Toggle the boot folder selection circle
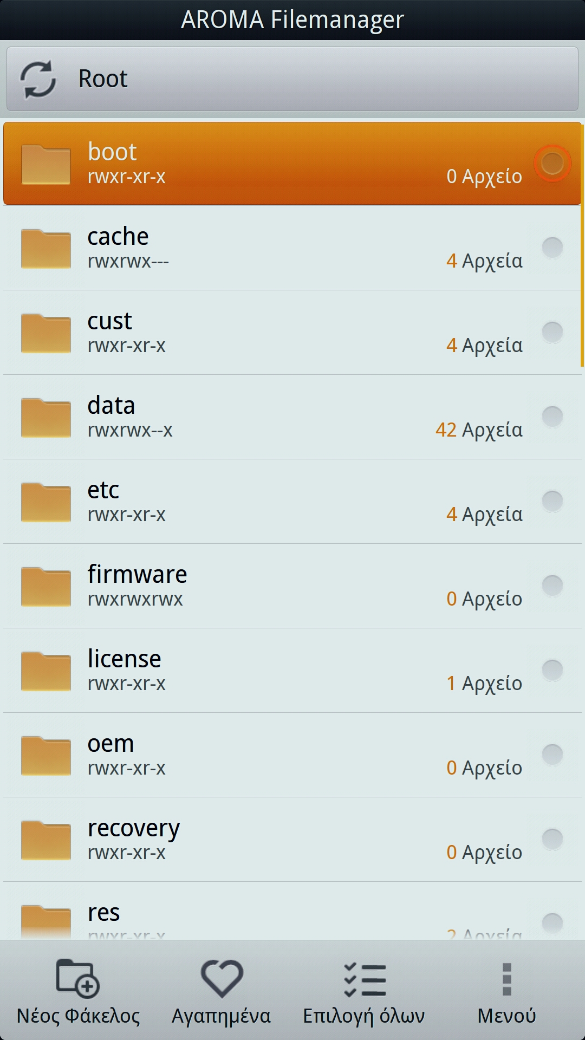Image resolution: width=585 pixels, height=1040 pixels. click(x=552, y=163)
